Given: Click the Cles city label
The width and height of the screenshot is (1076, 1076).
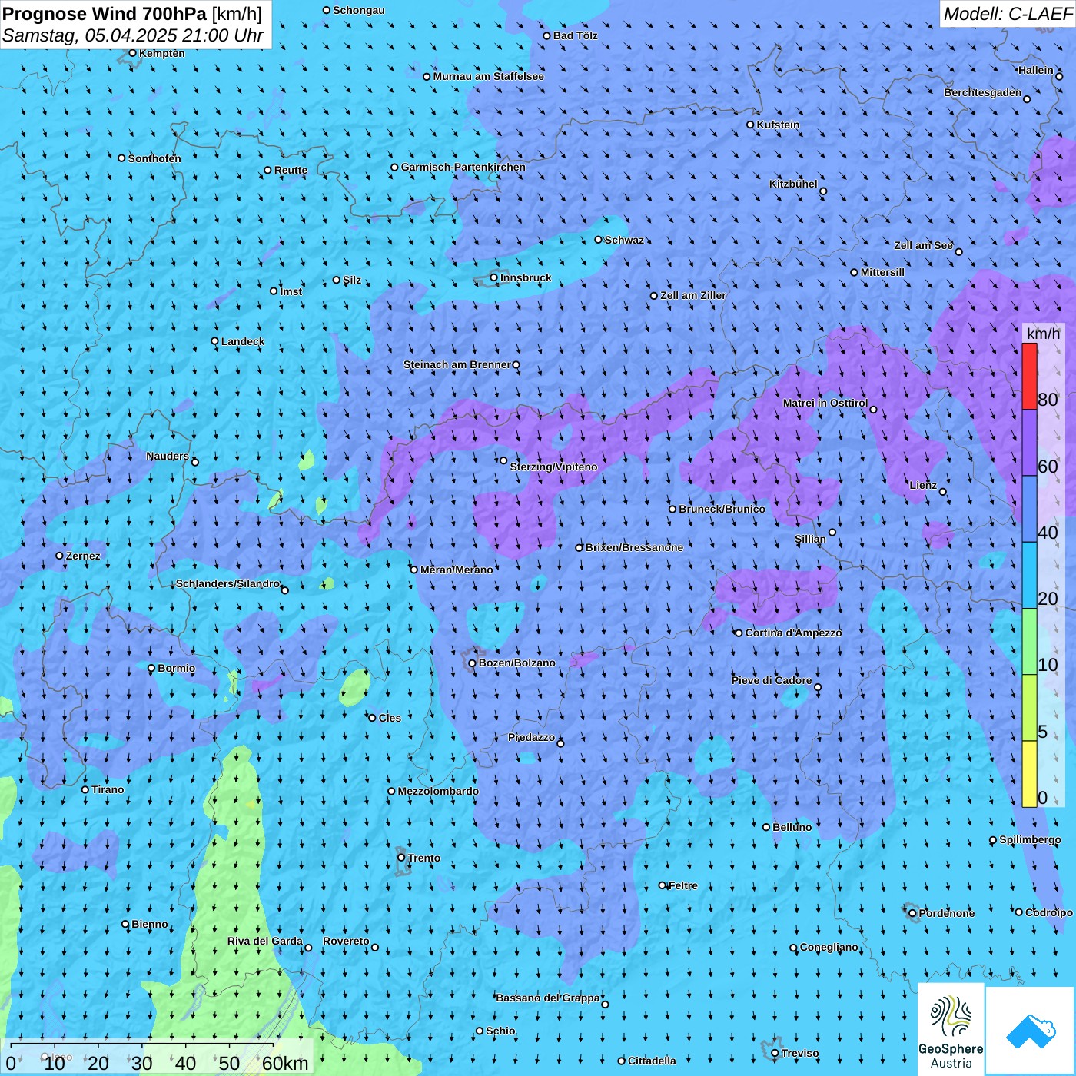Looking at the screenshot, I should pyautogui.click(x=390, y=718).
